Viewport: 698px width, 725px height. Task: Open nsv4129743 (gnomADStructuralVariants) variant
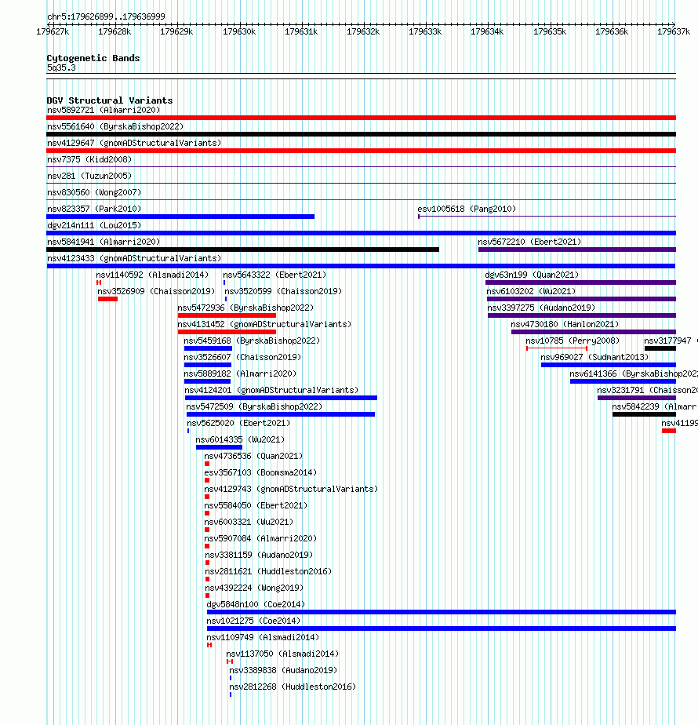291,489
